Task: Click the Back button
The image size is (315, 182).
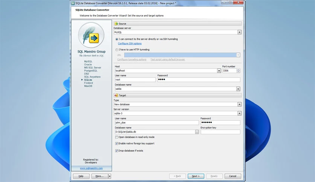Action: point(177,176)
